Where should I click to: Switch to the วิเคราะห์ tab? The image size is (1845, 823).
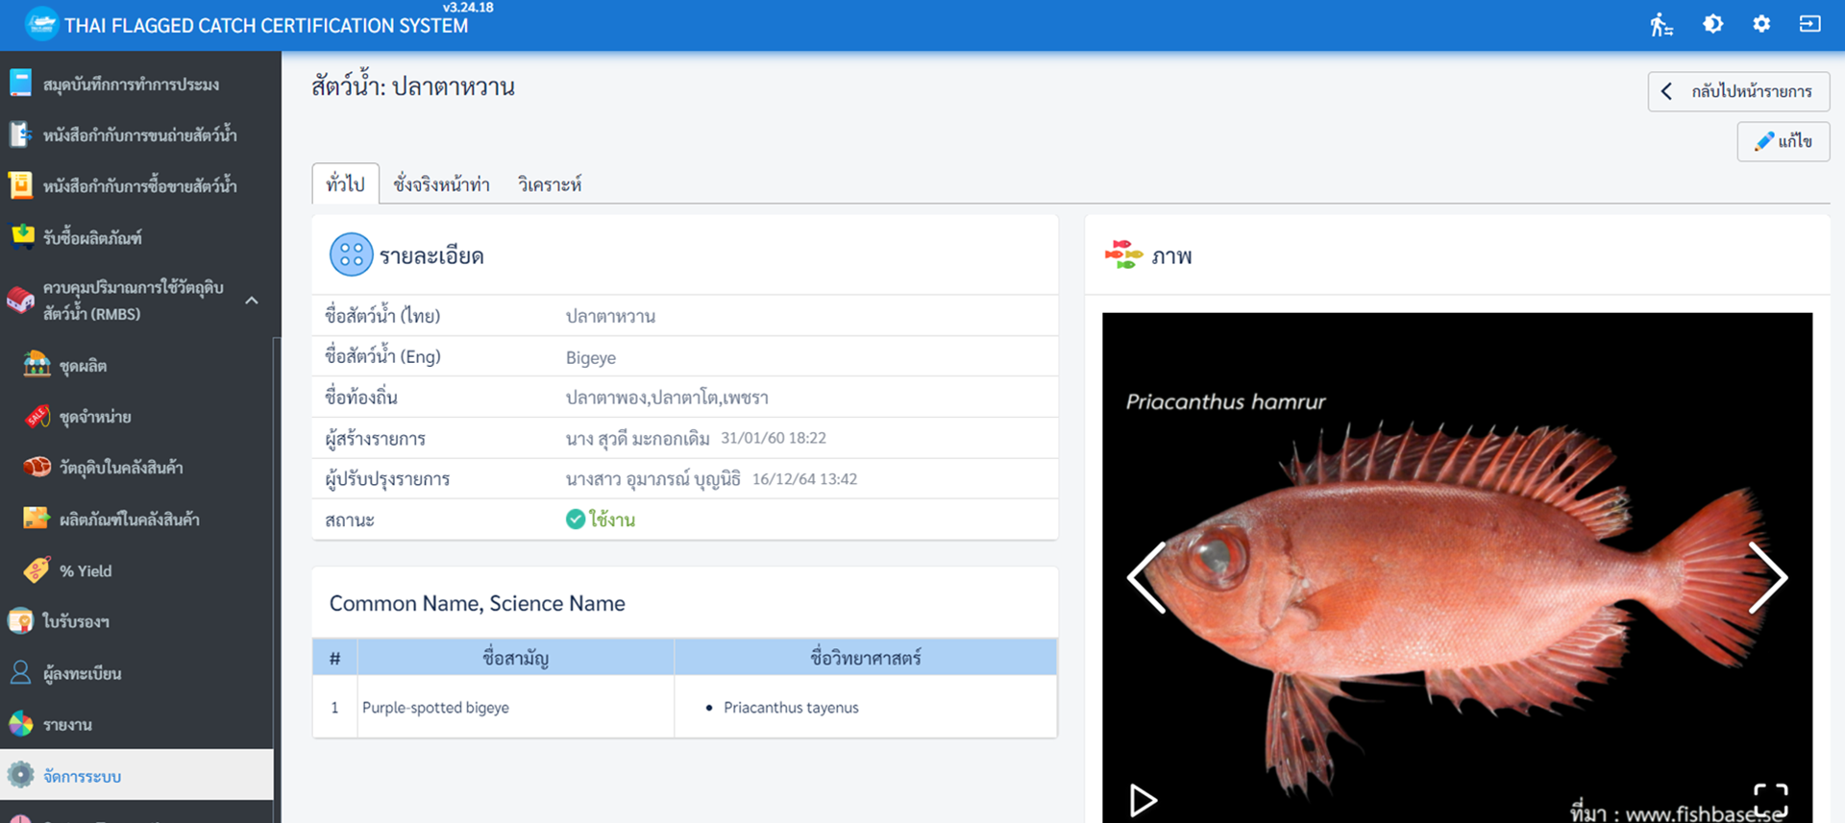(x=550, y=184)
